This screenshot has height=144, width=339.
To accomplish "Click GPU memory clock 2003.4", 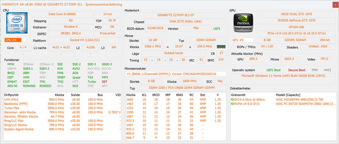I will pos(289,59).
